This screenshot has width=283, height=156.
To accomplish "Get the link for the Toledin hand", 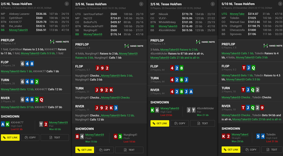I will pos(231,149).
